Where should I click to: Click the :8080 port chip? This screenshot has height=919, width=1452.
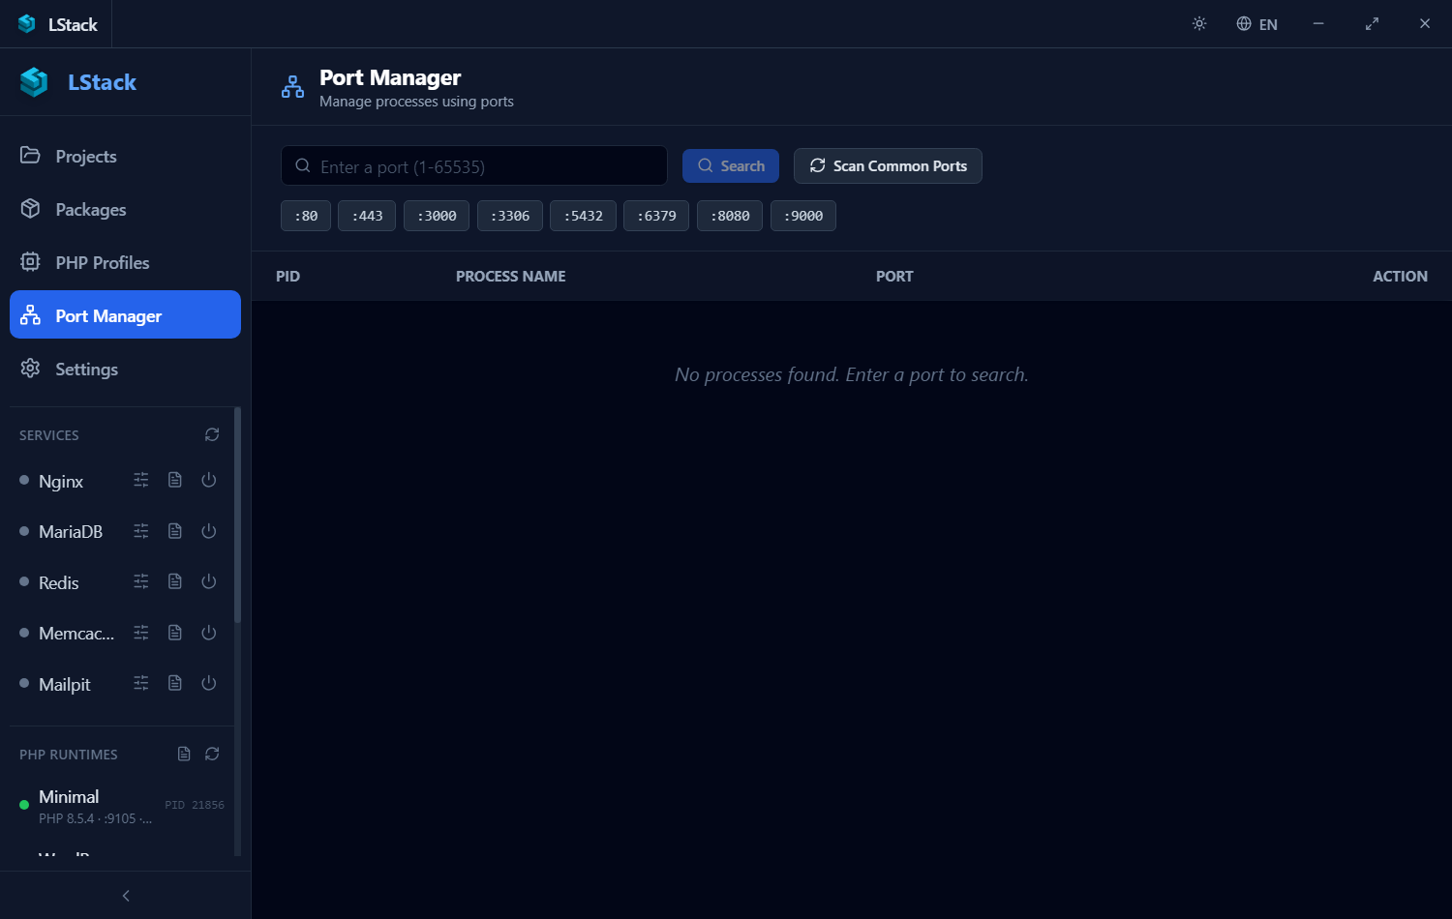[x=730, y=216]
